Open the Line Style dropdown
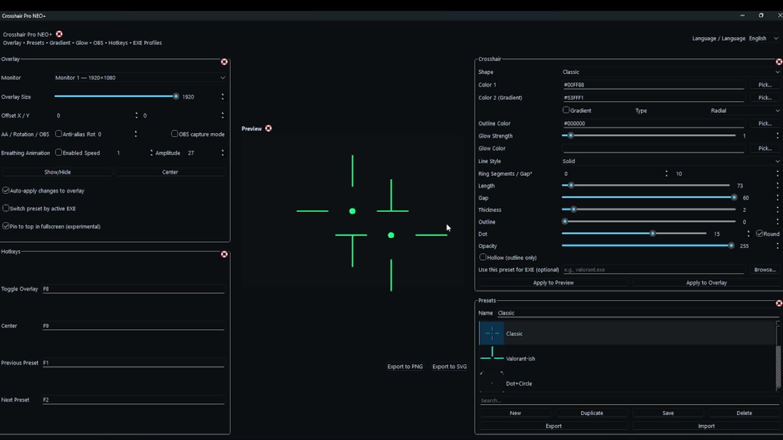783x440 pixels. 670,161
